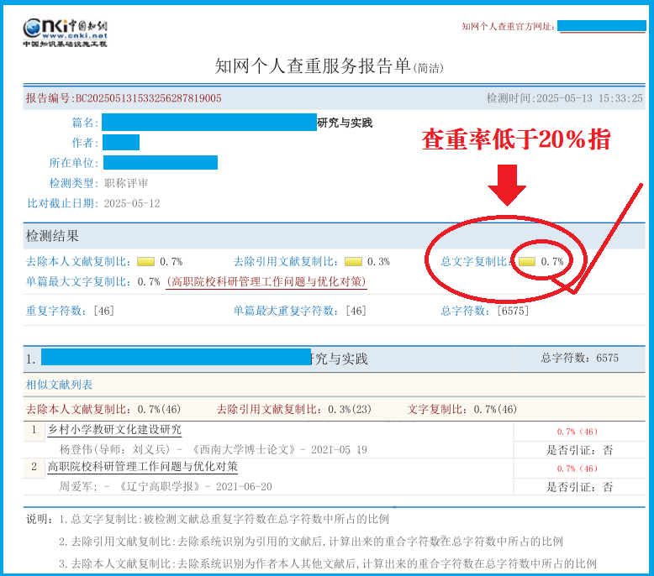The width and height of the screenshot is (654, 576).
Task: Click the redacted 作者 field
Action: [x=121, y=143]
